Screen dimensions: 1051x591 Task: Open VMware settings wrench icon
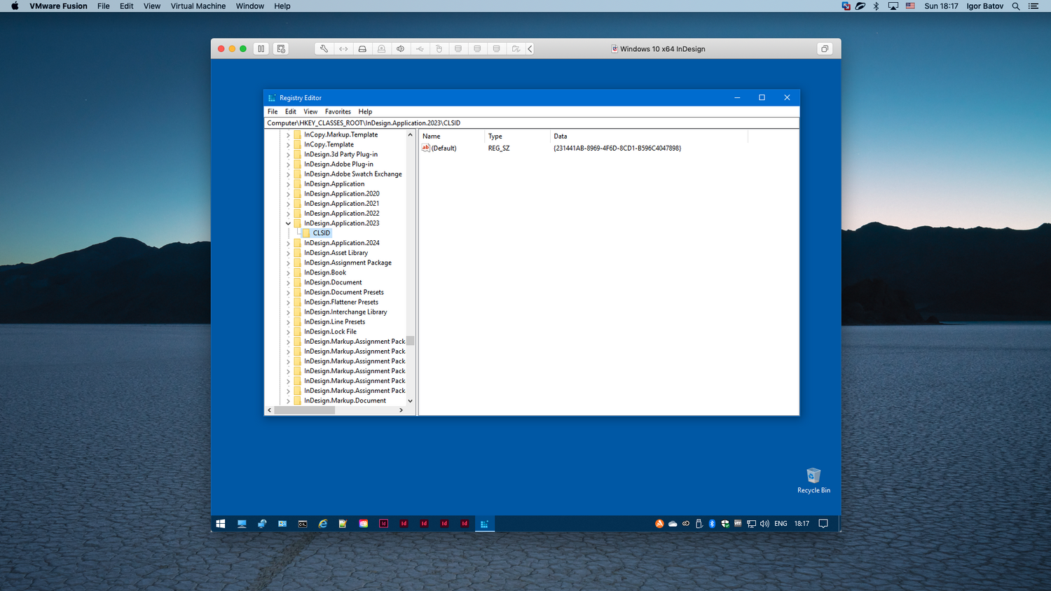coord(324,49)
